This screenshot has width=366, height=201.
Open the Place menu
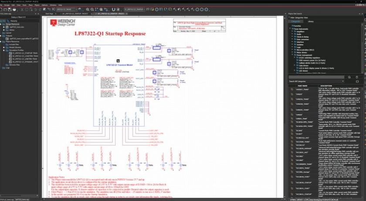tap(30, 5)
